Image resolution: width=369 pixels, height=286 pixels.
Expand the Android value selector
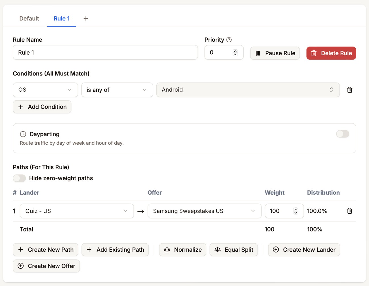coord(248,90)
